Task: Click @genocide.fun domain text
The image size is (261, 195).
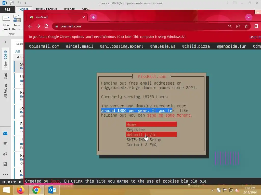Action: tap(231, 46)
